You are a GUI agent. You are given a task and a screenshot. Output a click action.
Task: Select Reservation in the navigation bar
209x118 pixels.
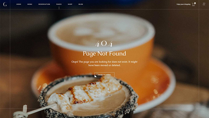(x=44, y=4)
